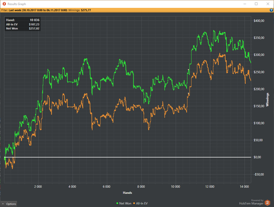This screenshot has width=274, height=207.
Task: Click the 12 000 hands axis label
Action: tap(210, 187)
